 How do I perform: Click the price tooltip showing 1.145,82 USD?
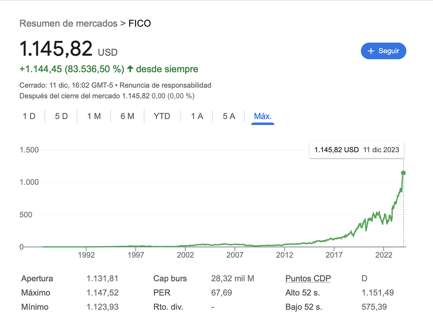click(356, 149)
